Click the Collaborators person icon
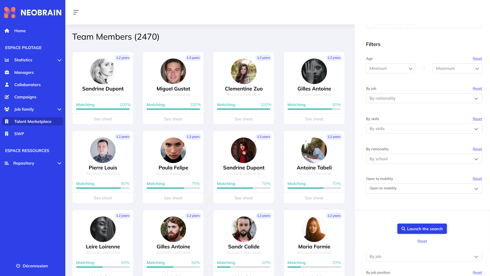 click(x=7, y=85)
